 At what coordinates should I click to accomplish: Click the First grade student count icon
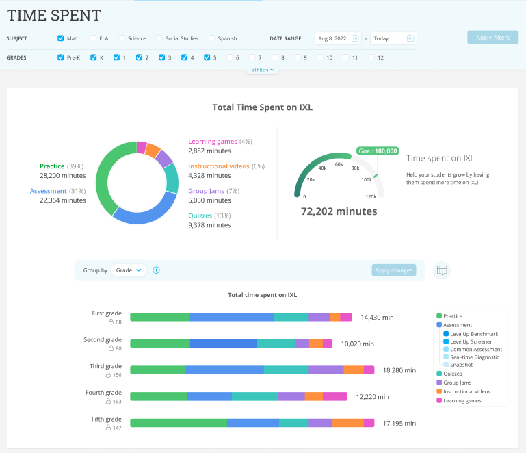pos(111,322)
